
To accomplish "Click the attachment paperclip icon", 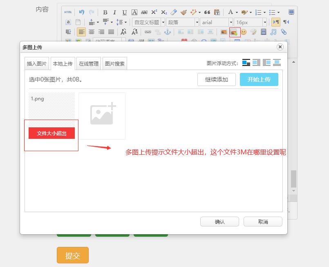I will click(283, 32).
